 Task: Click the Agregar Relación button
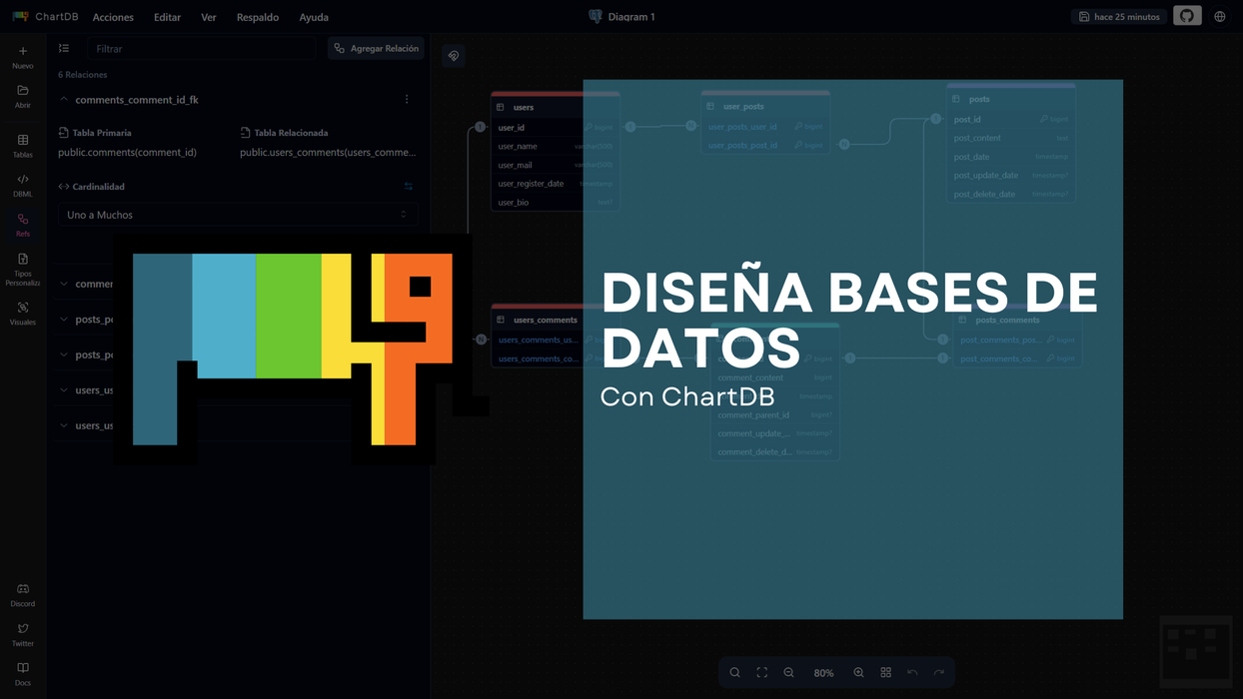[x=376, y=48]
